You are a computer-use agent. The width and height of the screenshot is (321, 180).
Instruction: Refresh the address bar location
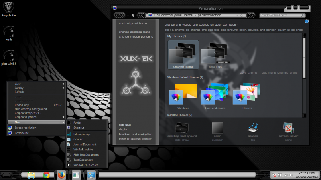click(x=242, y=15)
